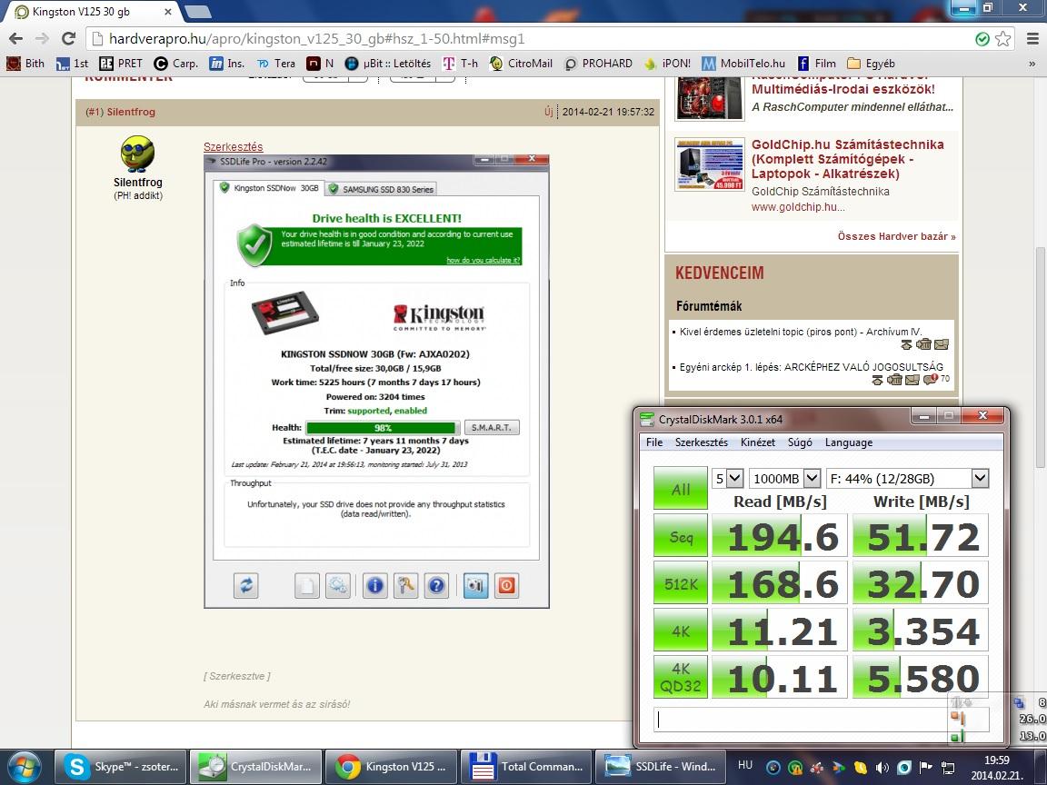
Task: Open Kivel érdemes üzletelni topic link
Action: [x=801, y=331]
